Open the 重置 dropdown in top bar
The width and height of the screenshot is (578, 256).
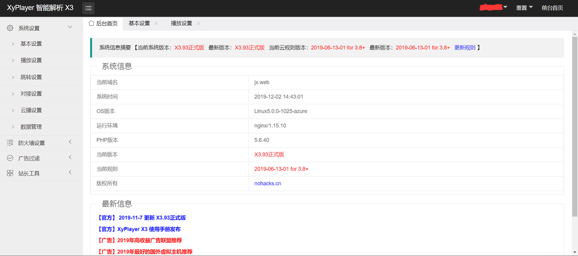(525, 8)
